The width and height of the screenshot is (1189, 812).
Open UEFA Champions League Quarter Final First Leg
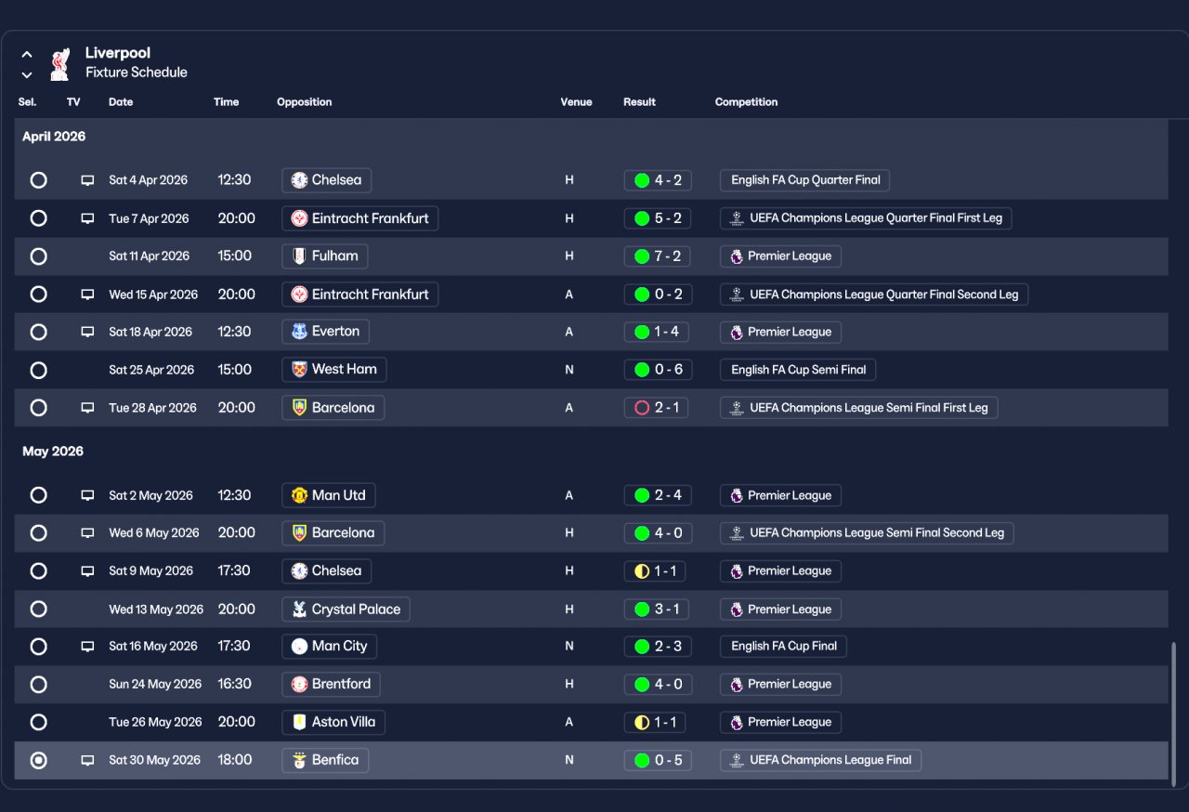(x=866, y=218)
